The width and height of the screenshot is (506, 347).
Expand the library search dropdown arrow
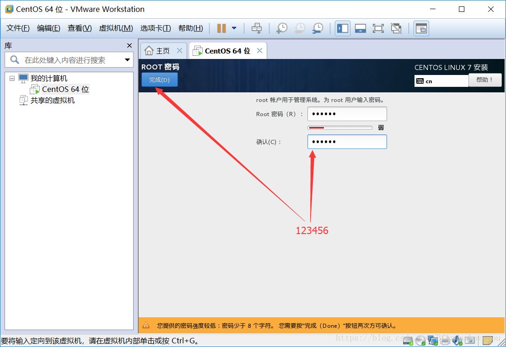127,60
